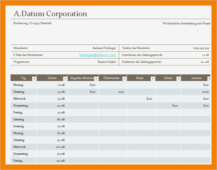Select the Datum column header

coord(52,78)
